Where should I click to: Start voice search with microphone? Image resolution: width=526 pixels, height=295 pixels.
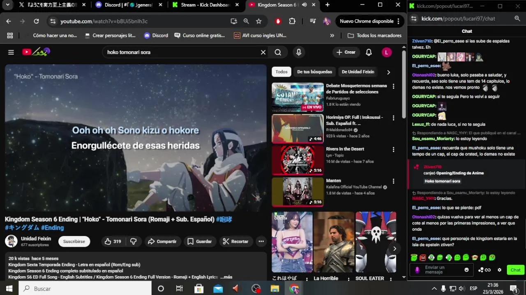coord(299,52)
